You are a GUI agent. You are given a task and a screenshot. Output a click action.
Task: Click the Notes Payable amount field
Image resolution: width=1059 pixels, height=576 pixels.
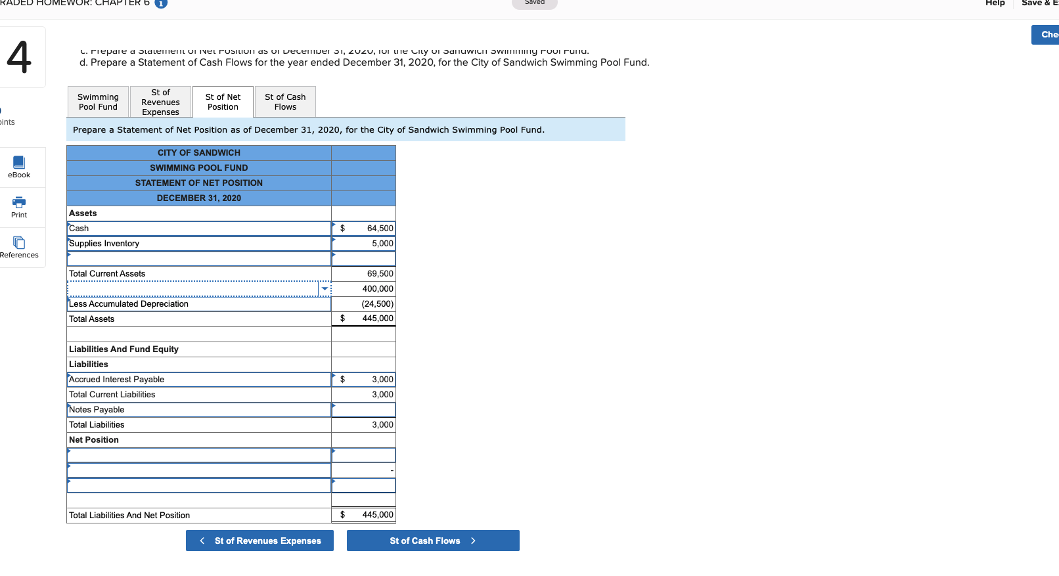pyautogui.click(x=363, y=410)
